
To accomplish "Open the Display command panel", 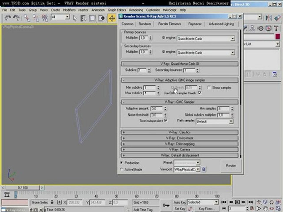I will [268, 28].
